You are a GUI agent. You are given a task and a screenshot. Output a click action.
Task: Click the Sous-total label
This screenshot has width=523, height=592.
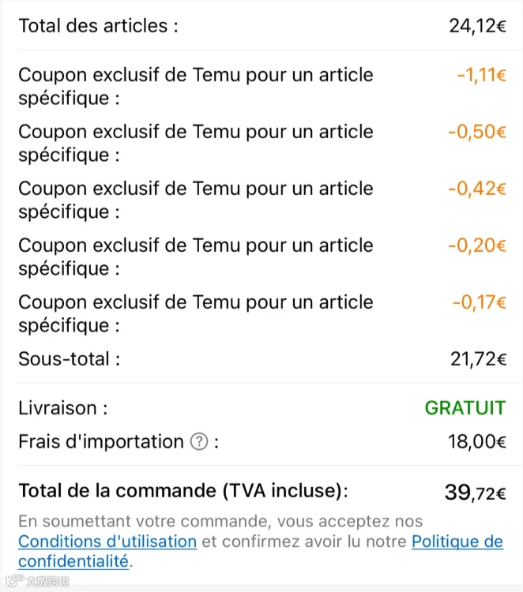(70, 358)
